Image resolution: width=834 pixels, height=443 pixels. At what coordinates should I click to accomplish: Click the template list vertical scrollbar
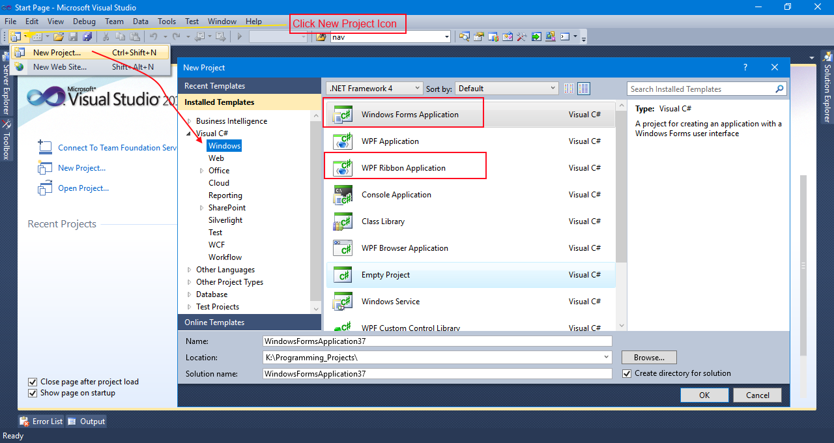coord(621,214)
